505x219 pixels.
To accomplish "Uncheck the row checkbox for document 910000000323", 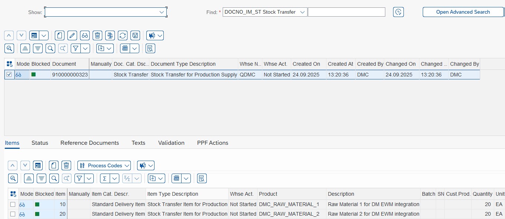I will 9,74.
